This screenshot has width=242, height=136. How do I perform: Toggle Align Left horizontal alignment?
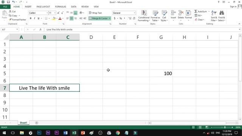(x=68, y=19)
